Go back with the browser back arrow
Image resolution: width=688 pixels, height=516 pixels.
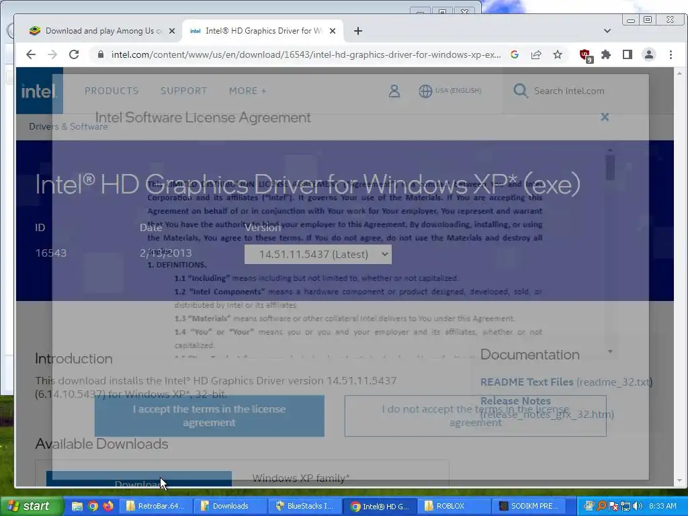[x=30, y=54]
